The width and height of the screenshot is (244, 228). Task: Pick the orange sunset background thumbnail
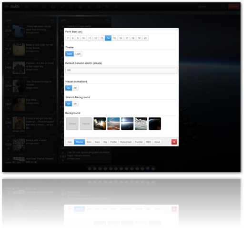click(x=113, y=124)
